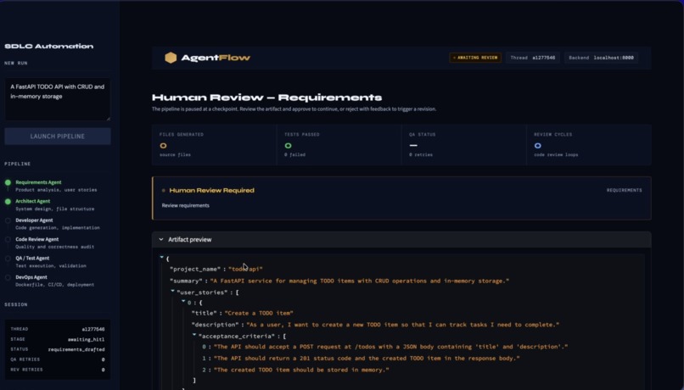Click the Tests Passed stat card
684x390 pixels.
pyautogui.click(x=339, y=145)
